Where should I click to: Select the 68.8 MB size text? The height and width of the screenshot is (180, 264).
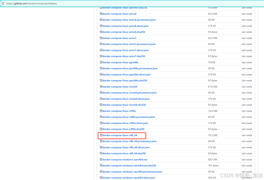[x=212, y=160]
